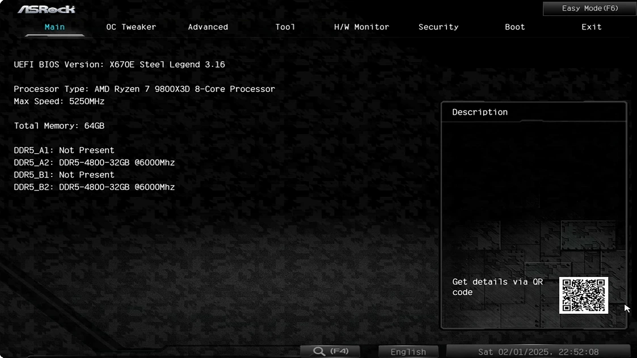Select the DDR5_B2 memory slot row
637x358 pixels.
point(94,187)
